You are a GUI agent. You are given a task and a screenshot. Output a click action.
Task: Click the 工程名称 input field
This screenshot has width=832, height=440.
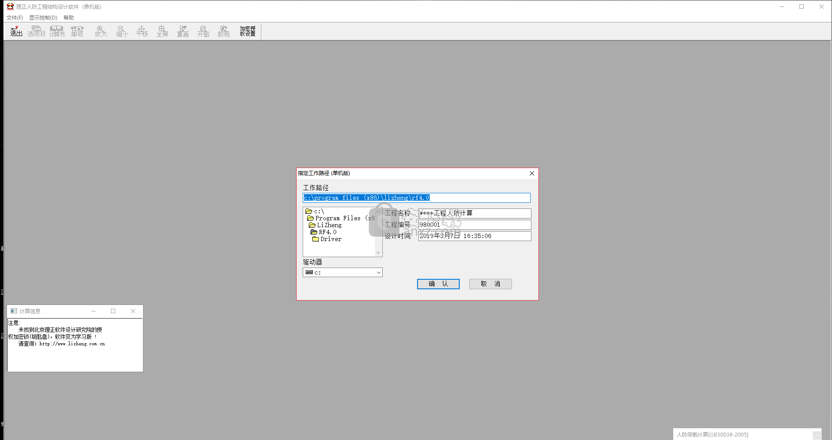(x=474, y=213)
